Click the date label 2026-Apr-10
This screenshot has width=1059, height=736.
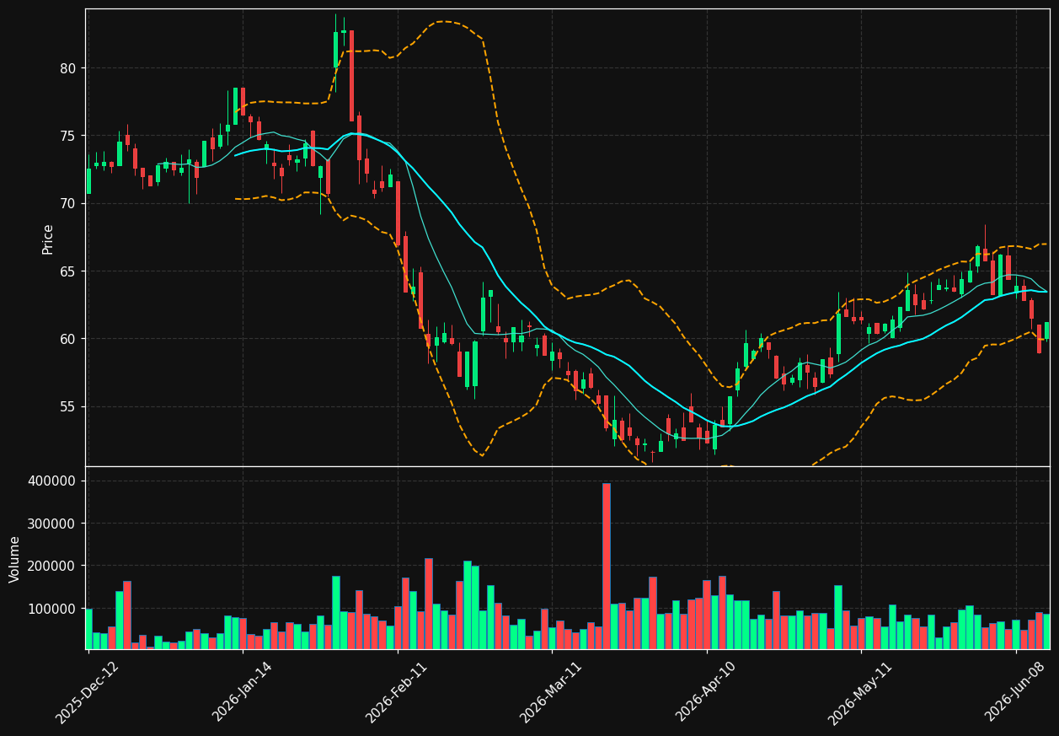tap(706, 692)
